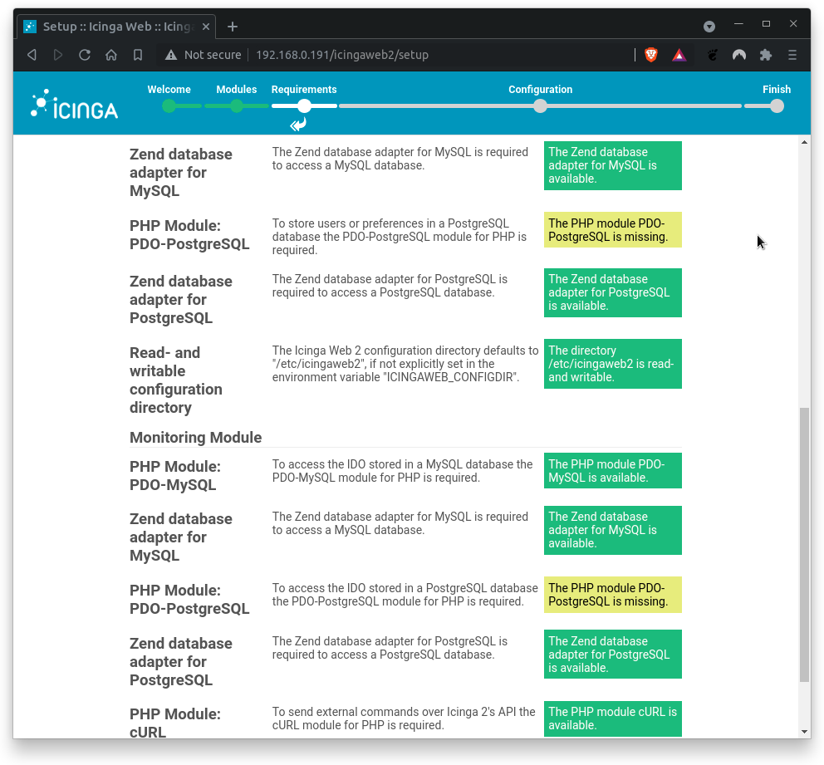824x765 pixels.
Task: Open the extensions puzzle-piece icon
Action: (765, 55)
